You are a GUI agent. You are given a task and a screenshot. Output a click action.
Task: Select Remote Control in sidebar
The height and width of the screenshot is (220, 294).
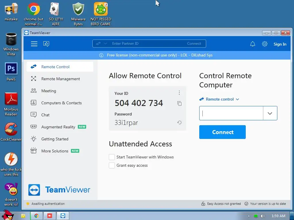coord(60,66)
